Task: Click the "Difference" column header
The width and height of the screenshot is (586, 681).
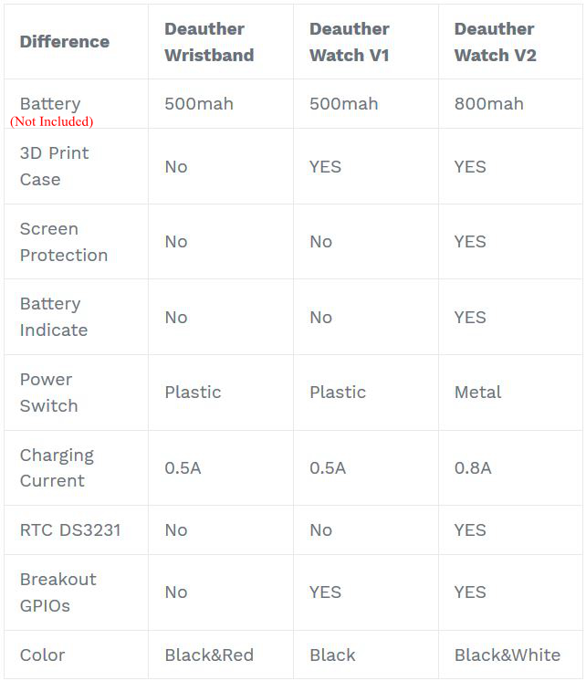Action: (x=64, y=42)
